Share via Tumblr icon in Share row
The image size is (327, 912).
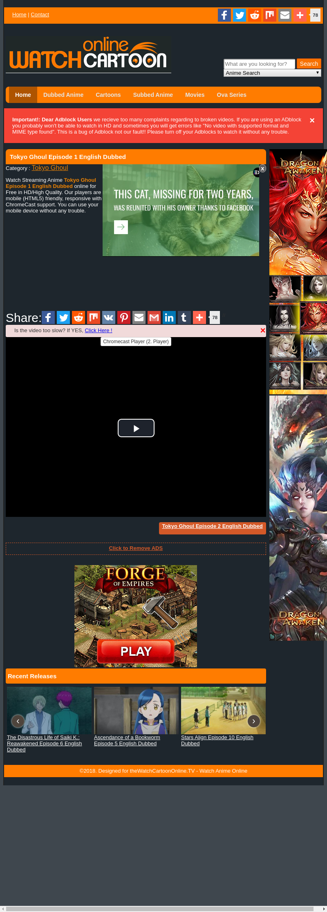tap(184, 317)
